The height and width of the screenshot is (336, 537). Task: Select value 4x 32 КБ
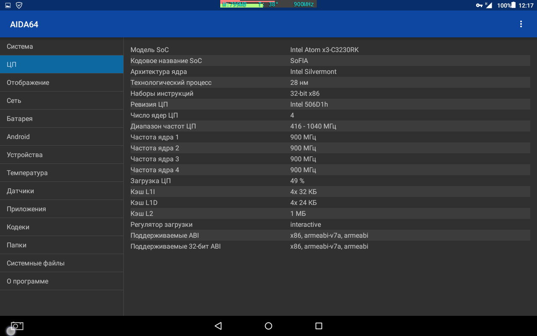[x=303, y=192]
